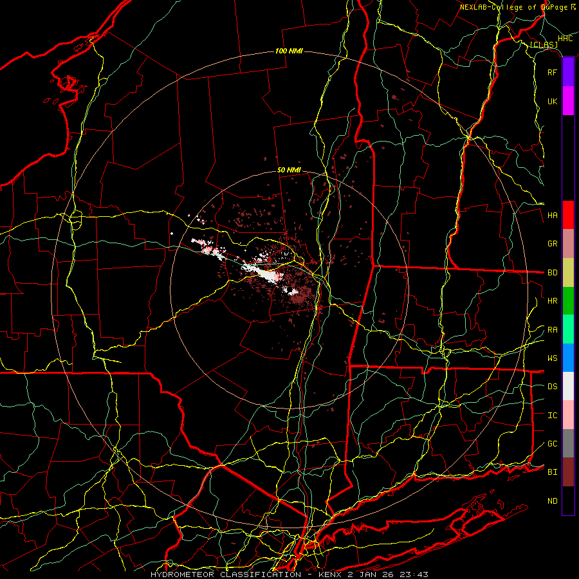Click the HR legend label
Screen dimensions: 579x579
click(553, 301)
